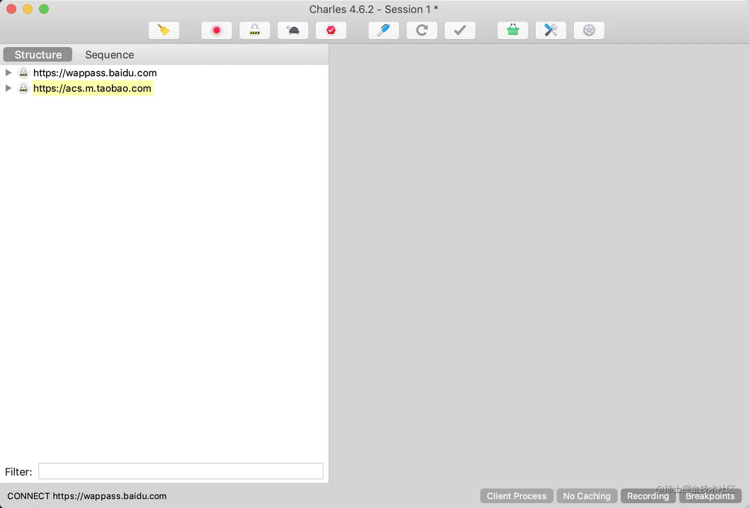Open Settings gear icon

click(x=589, y=30)
